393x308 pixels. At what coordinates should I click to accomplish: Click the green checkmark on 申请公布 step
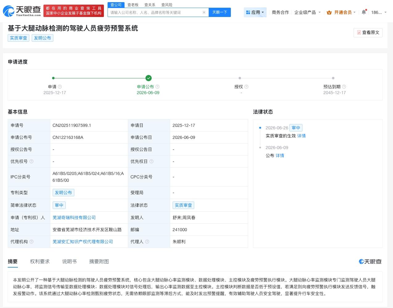(149, 78)
